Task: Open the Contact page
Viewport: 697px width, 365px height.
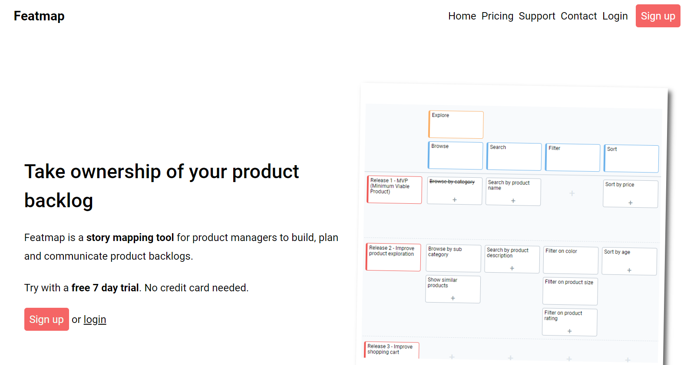Action: [x=578, y=16]
